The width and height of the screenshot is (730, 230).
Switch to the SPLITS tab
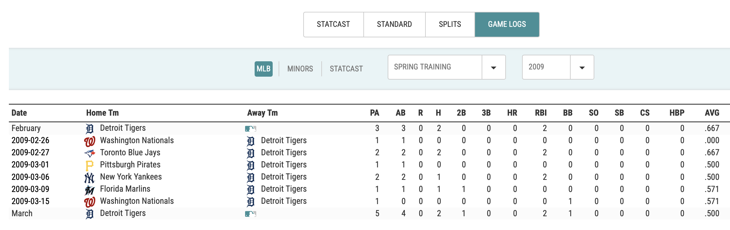(450, 25)
